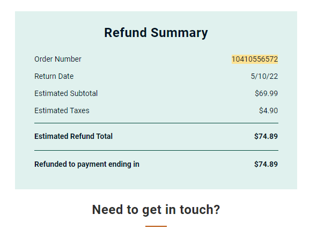Select the bold $74.89 refund total amount
This screenshot has width=317, height=229.
266,136
